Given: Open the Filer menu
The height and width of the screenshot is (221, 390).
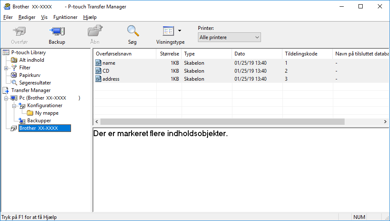Looking at the screenshot, I should 8,17.
